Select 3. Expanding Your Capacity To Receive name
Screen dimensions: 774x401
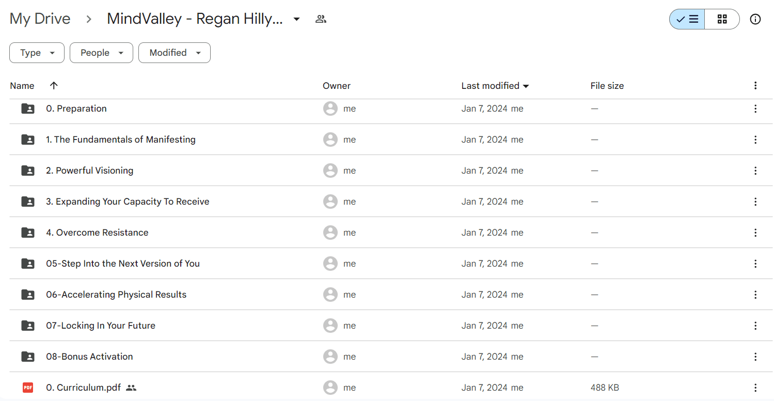point(128,202)
